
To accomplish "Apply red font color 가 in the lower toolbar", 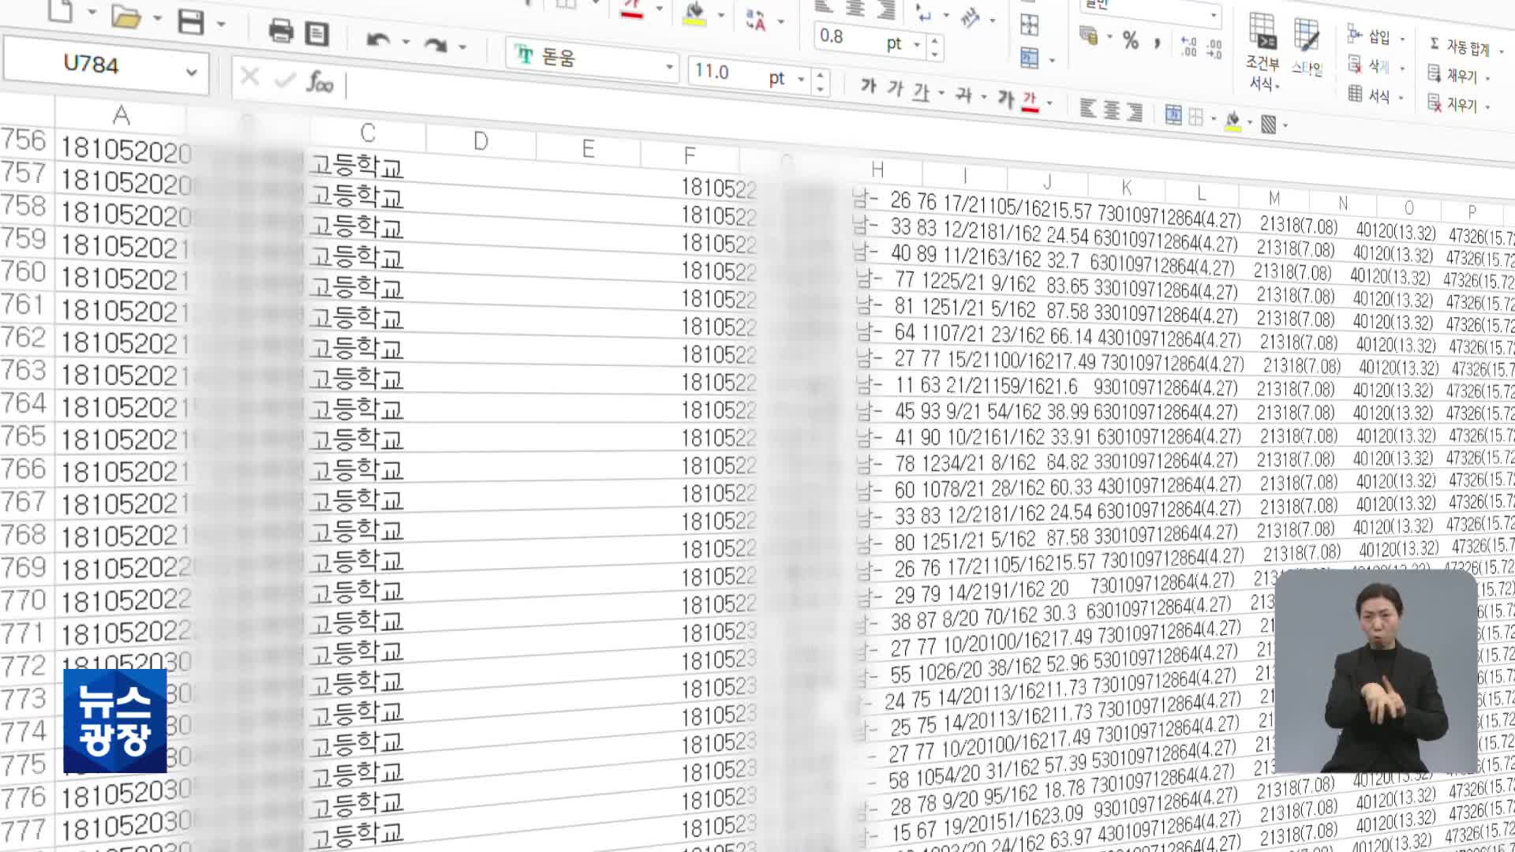I will click(x=1030, y=101).
